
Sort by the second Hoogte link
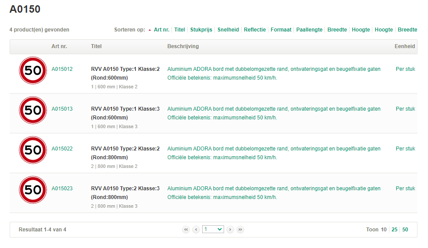[384, 30]
